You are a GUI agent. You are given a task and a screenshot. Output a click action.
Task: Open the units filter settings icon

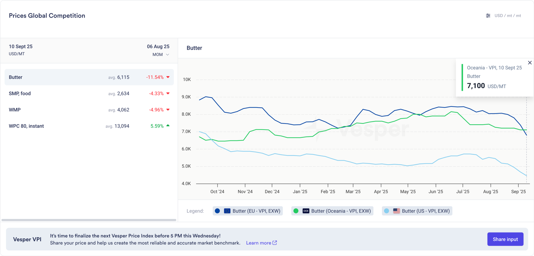[x=488, y=16]
